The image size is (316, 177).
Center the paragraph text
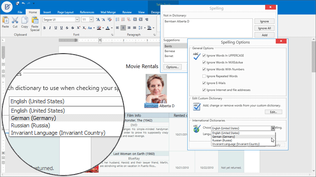click(123, 28)
